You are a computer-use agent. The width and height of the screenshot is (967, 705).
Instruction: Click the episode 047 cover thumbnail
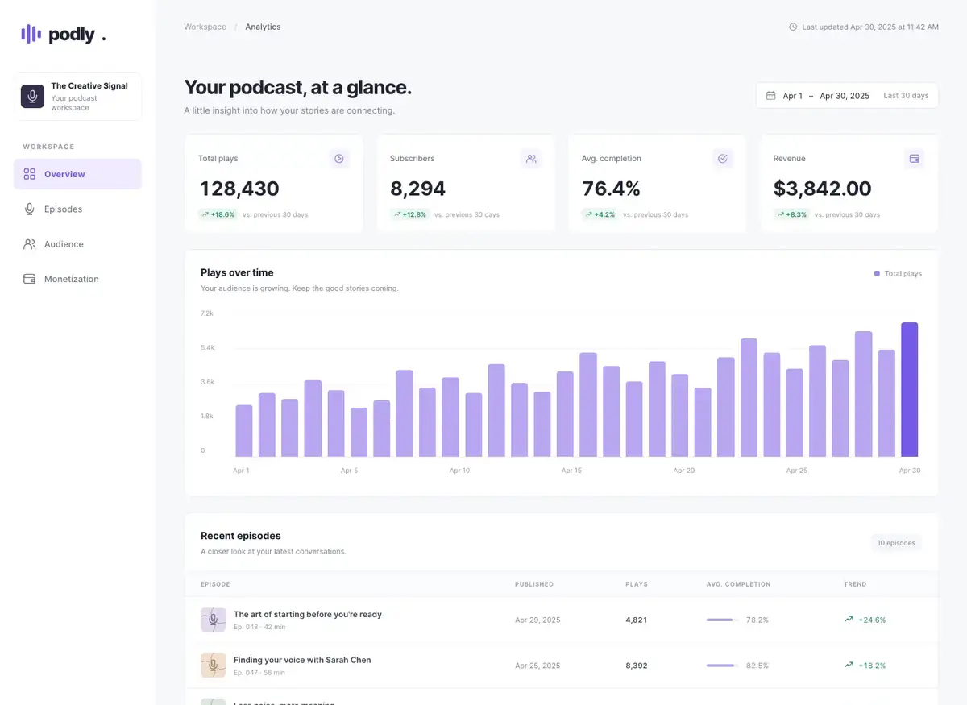pyautogui.click(x=213, y=666)
